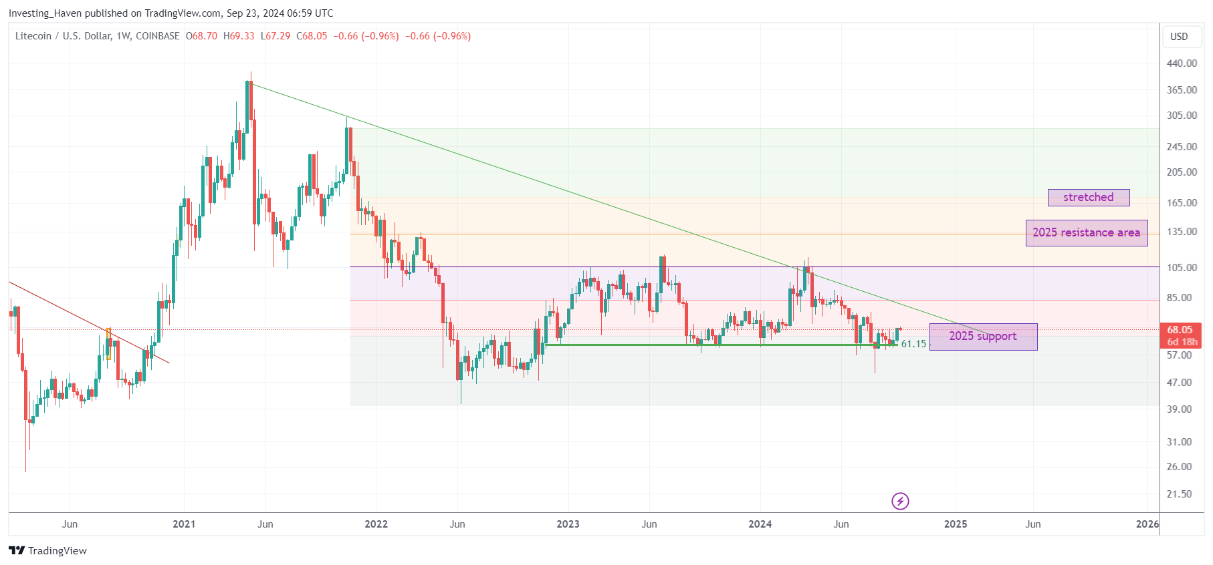The width and height of the screenshot is (1213, 565).
Task: Click the low value L67.29
Action: tap(275, 36)
